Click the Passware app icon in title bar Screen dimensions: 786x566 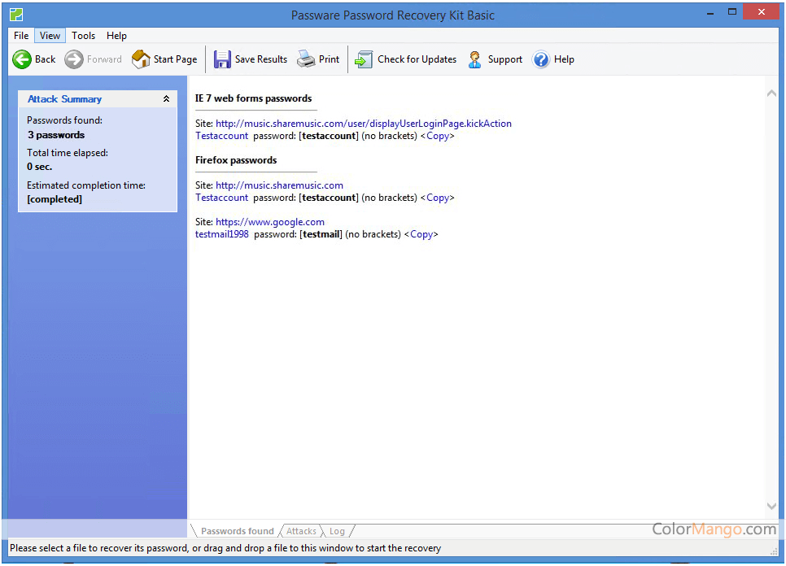[x=16, y=15]
